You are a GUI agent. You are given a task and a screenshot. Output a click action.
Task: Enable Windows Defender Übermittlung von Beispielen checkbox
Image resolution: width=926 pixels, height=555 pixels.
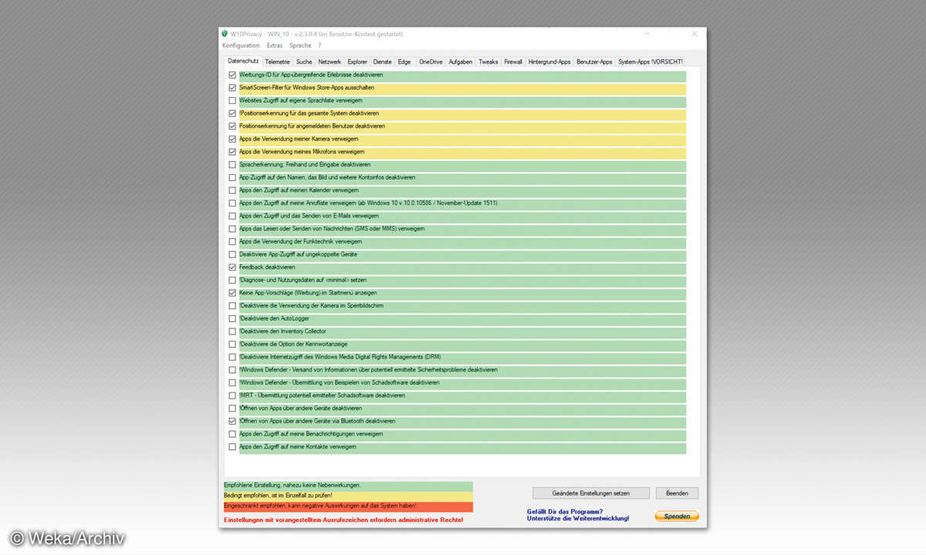coord(232,383)
